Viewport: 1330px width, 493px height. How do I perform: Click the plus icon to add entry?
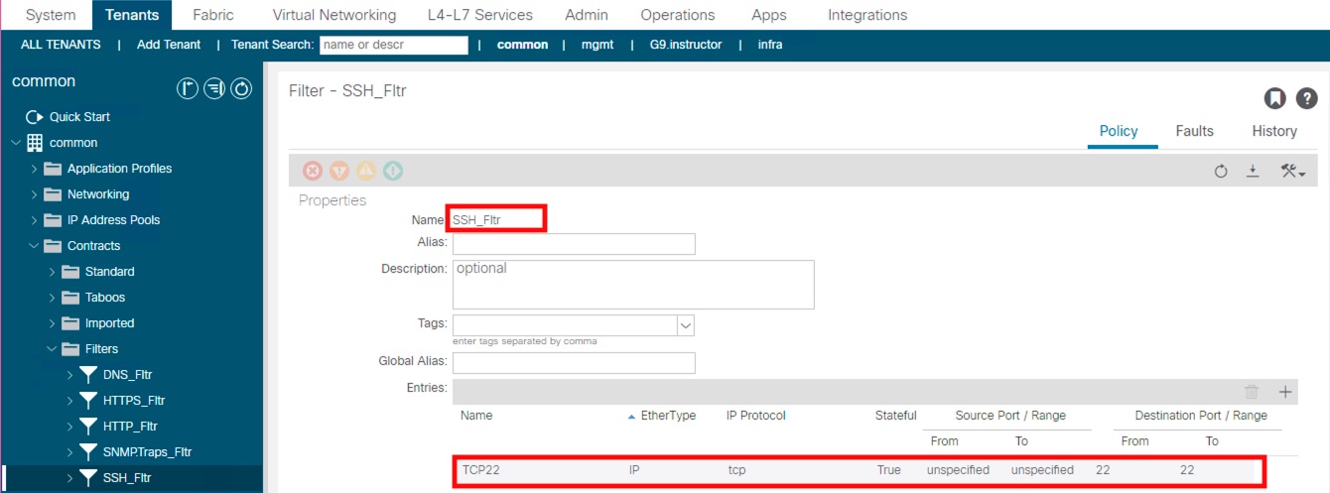click(x=1285, y=392)
